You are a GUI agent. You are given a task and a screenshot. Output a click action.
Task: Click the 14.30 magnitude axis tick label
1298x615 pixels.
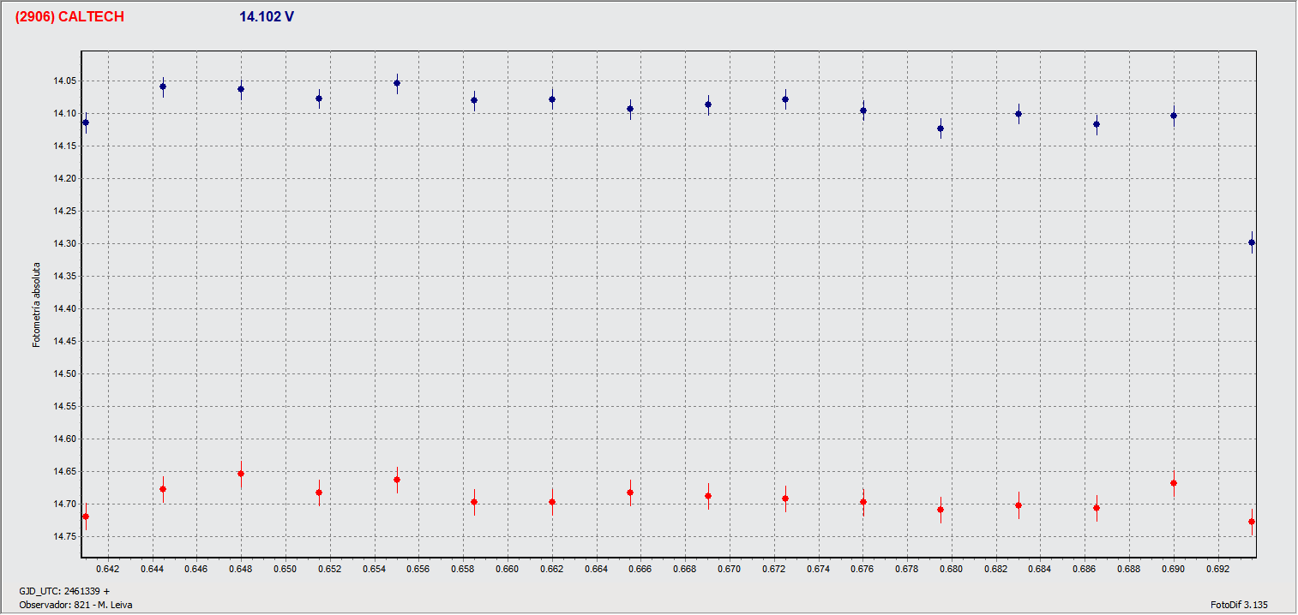tap(65, 243)
